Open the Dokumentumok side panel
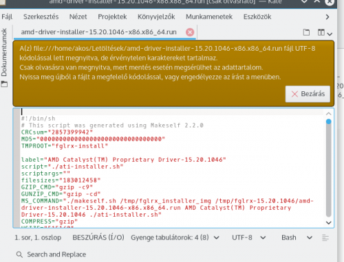 point(4,52)
